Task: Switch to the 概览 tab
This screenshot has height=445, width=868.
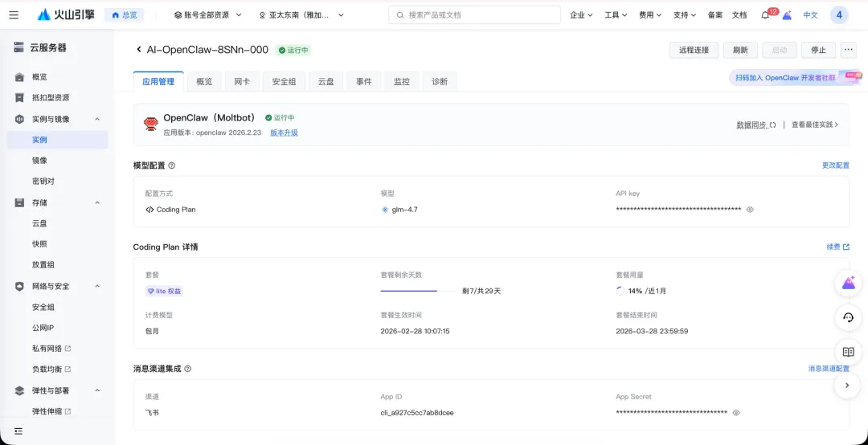Action: pyautogui.click(x=204, y=81)
